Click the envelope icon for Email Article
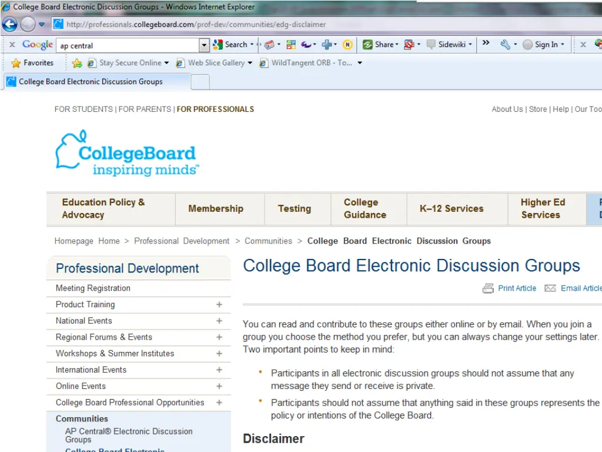602x452 pixels. tap(550, 288)
